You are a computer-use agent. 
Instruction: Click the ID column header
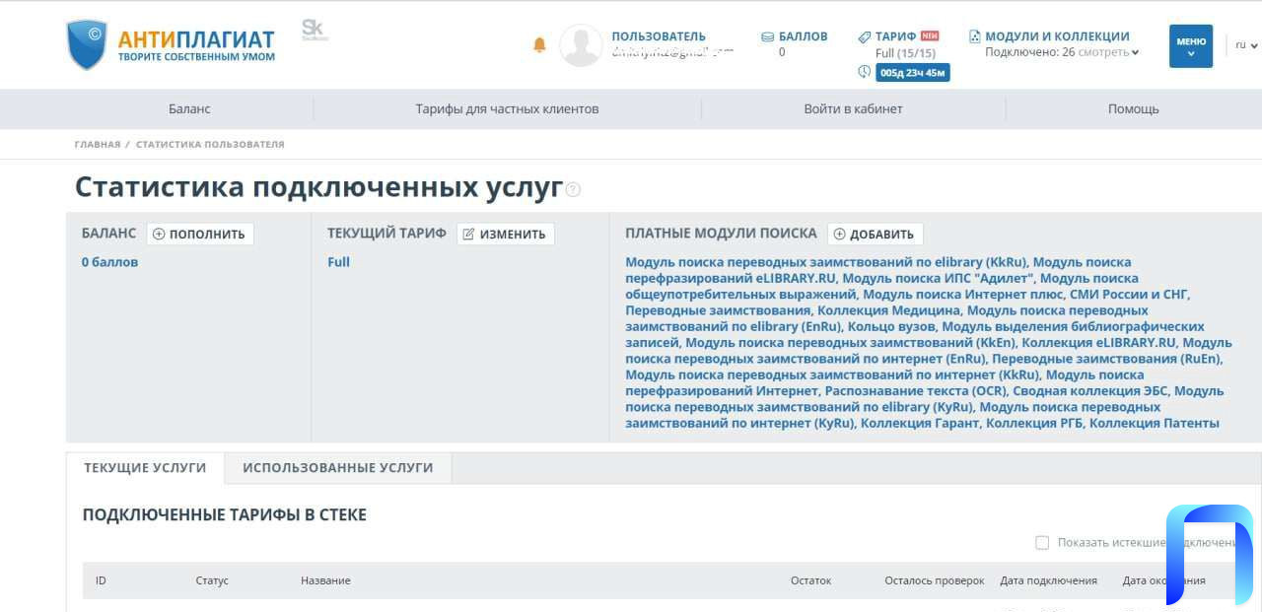(101, 580)
